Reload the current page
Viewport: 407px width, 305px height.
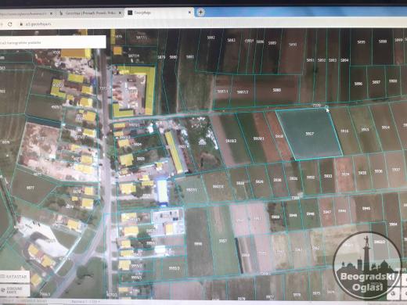tap(10, 24)
